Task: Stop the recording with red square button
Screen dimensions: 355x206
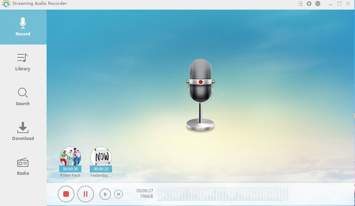Action: tap(66, 194)
